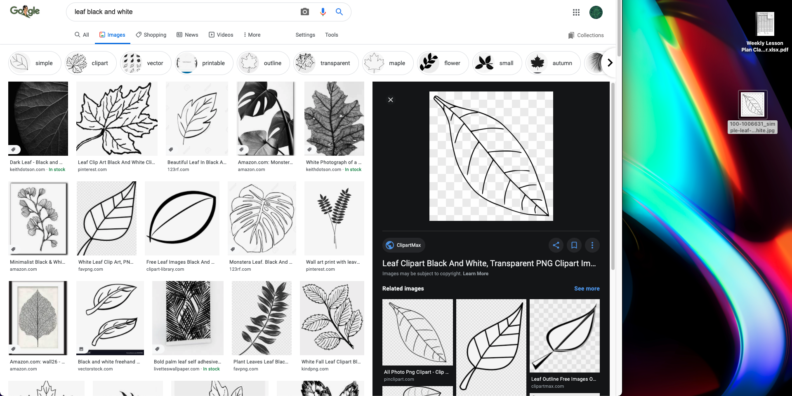Click the Google logo
The width and height of the screenshot is (792, 396).
click(25, 12)
